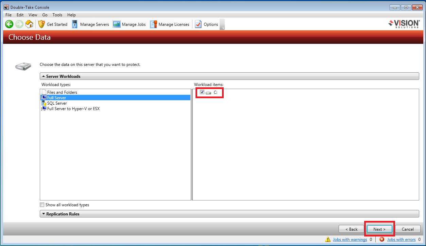Open the Jobs with errors link
This screenshot has height=246, width=426.
tap(401, 240)
